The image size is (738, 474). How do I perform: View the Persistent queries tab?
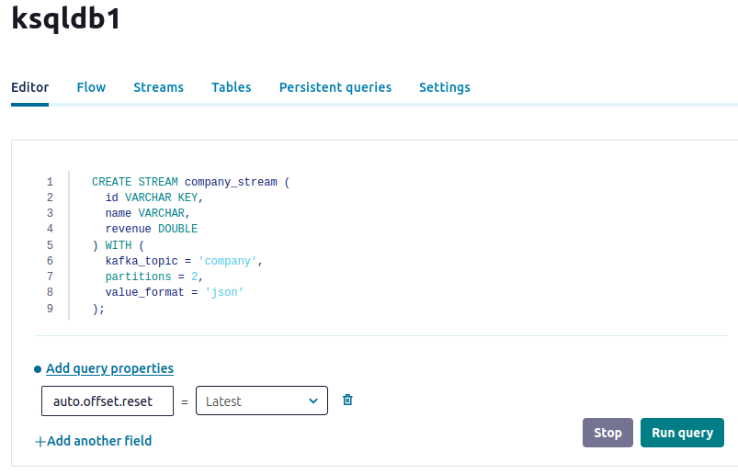pyautogui.click(x=335, y=87)
